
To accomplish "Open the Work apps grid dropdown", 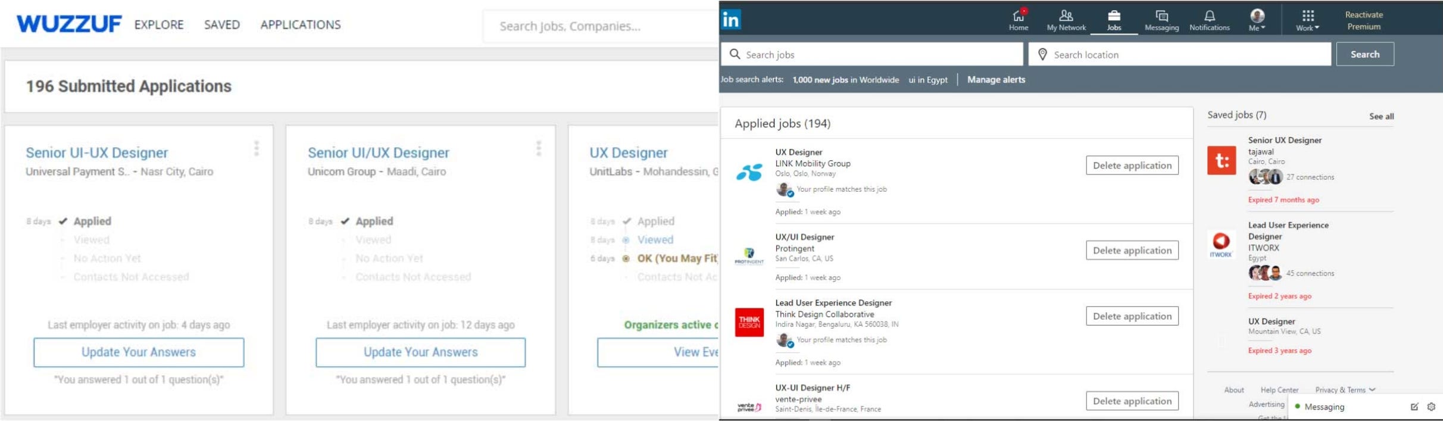I will coord(1307,20).
